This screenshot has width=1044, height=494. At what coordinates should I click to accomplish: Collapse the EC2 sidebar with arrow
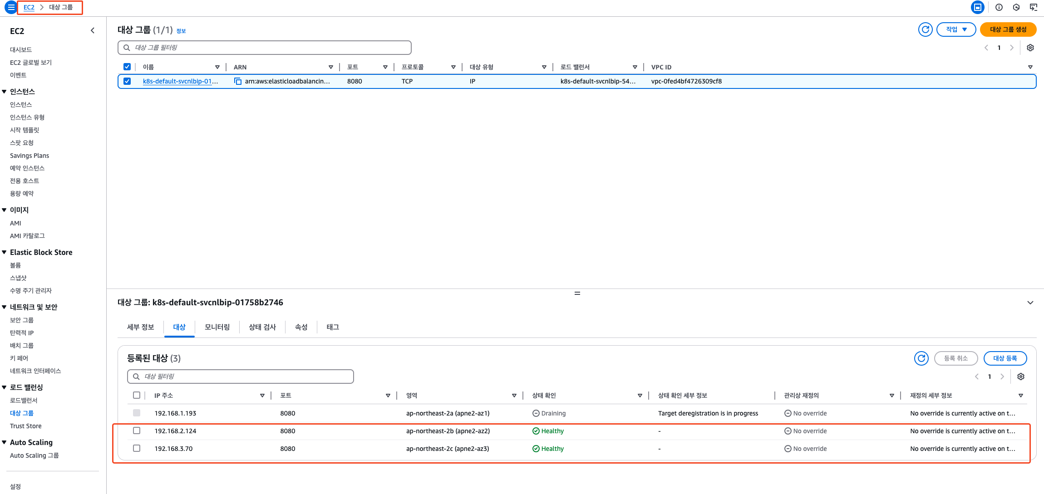click(x=93, y=30)
